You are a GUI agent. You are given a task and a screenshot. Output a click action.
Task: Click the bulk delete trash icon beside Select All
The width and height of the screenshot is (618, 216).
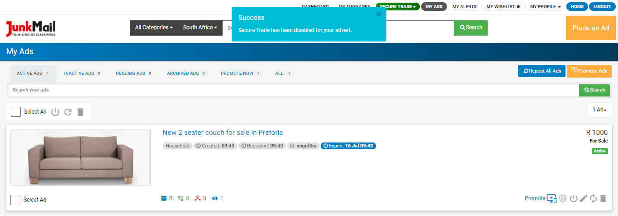[81, 112]
